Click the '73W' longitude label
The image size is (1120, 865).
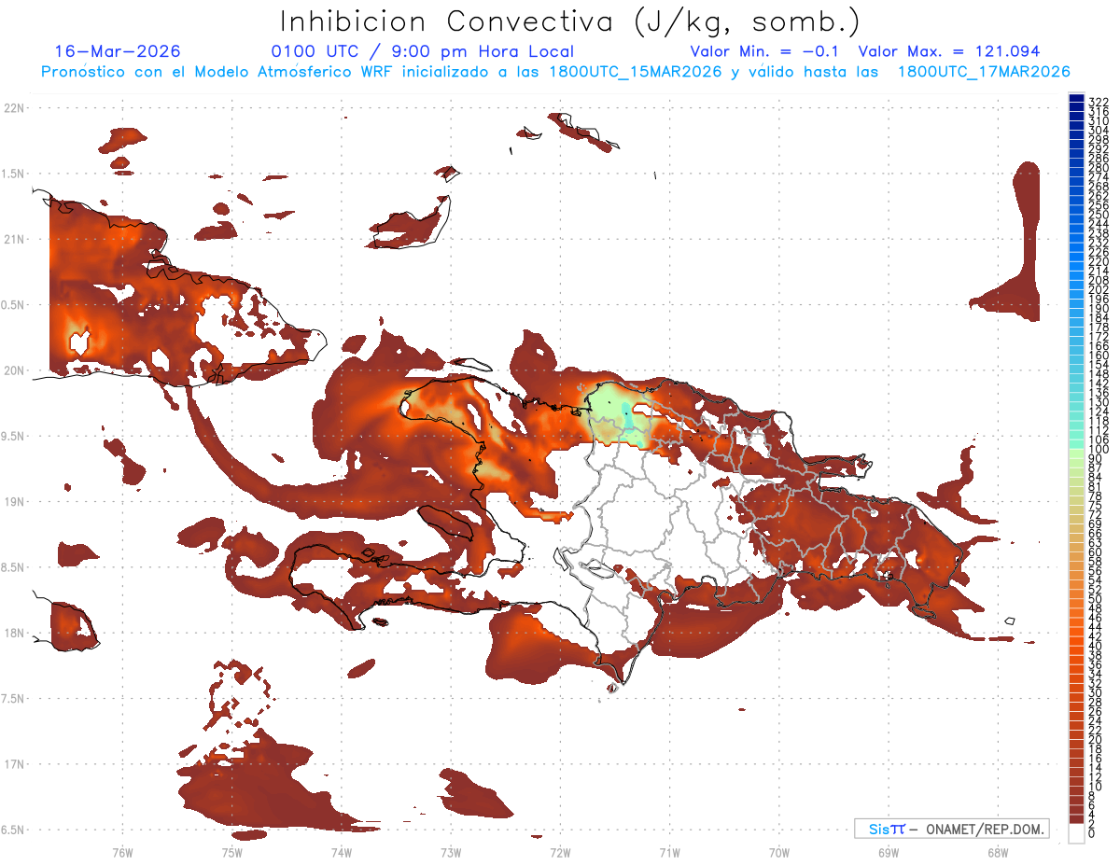450,852
